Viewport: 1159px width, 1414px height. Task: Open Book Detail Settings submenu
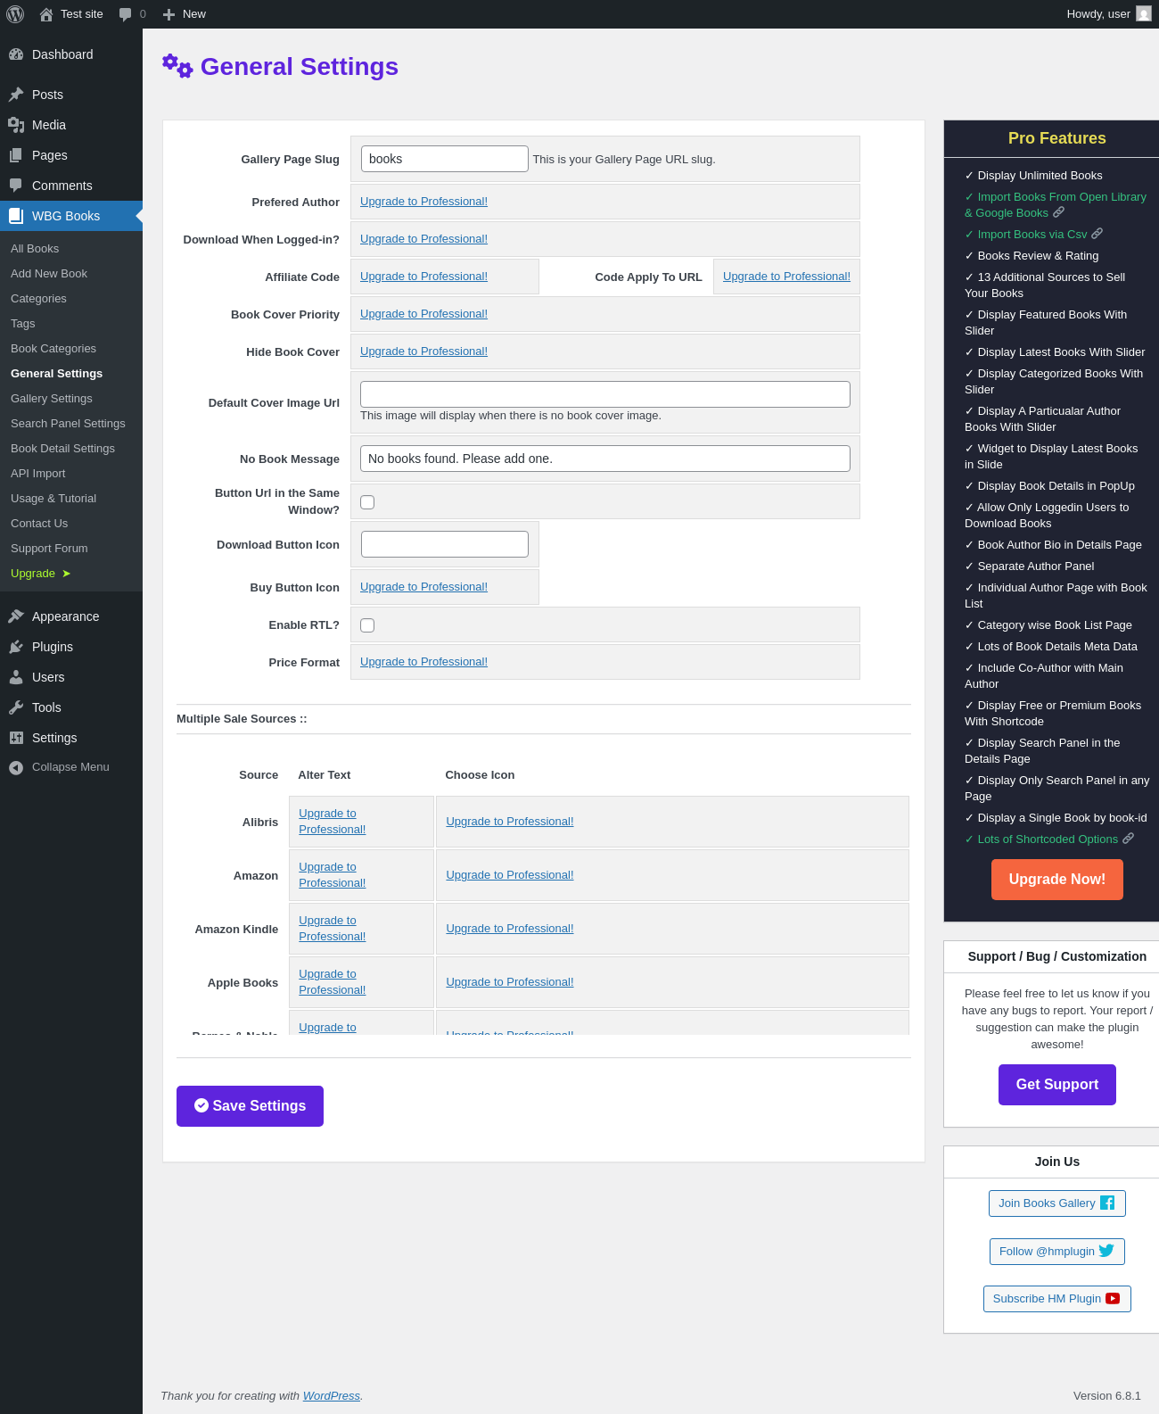click(62, 449)
